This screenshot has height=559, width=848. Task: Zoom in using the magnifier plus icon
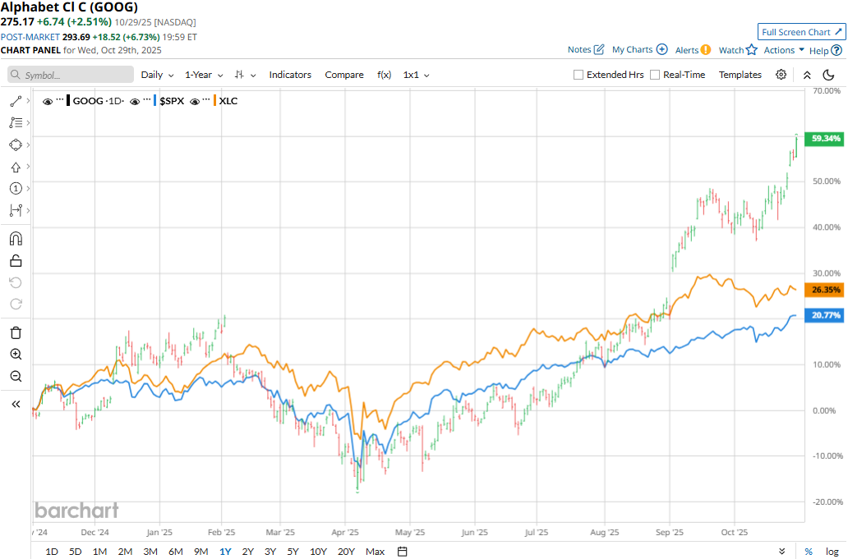click(x=16, y=355)
